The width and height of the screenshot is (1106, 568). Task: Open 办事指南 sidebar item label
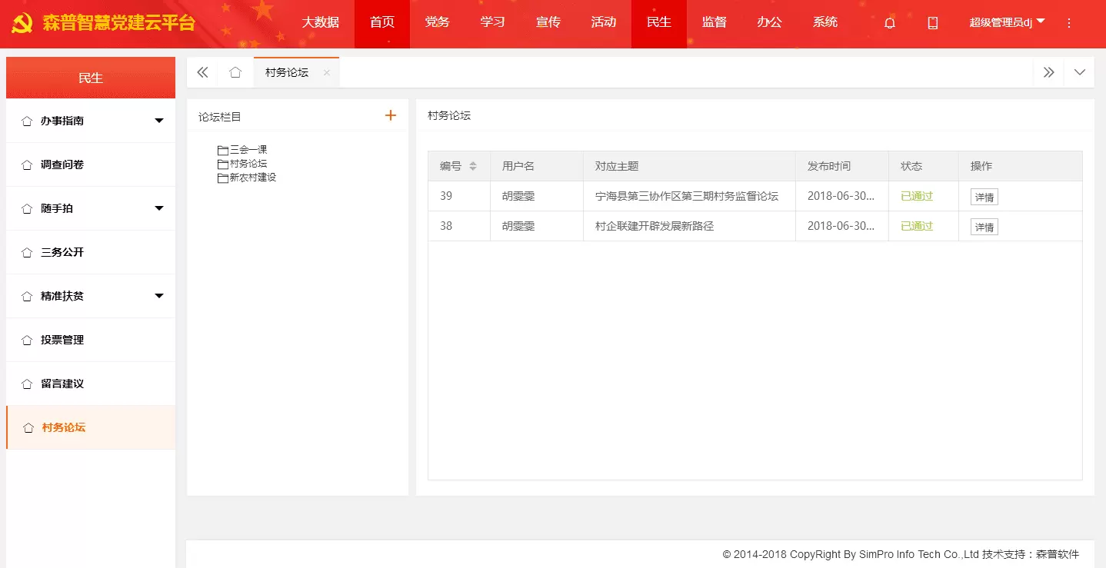(x=62, y=121)
